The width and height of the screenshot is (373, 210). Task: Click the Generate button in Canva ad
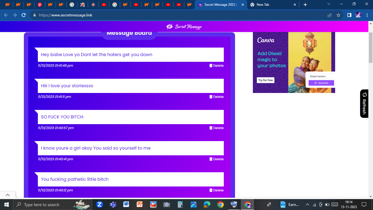pos(321,83)
